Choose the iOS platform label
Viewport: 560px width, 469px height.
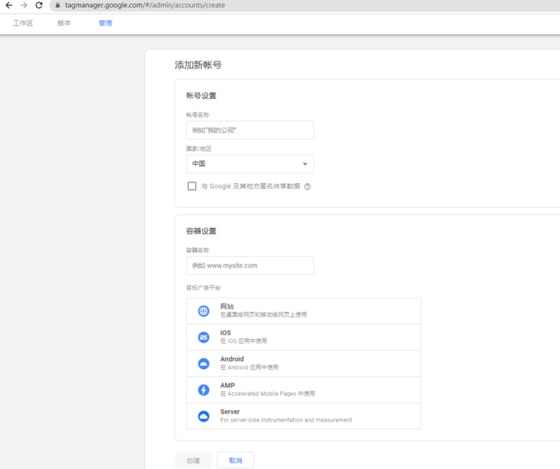click(x=225, y=333)
